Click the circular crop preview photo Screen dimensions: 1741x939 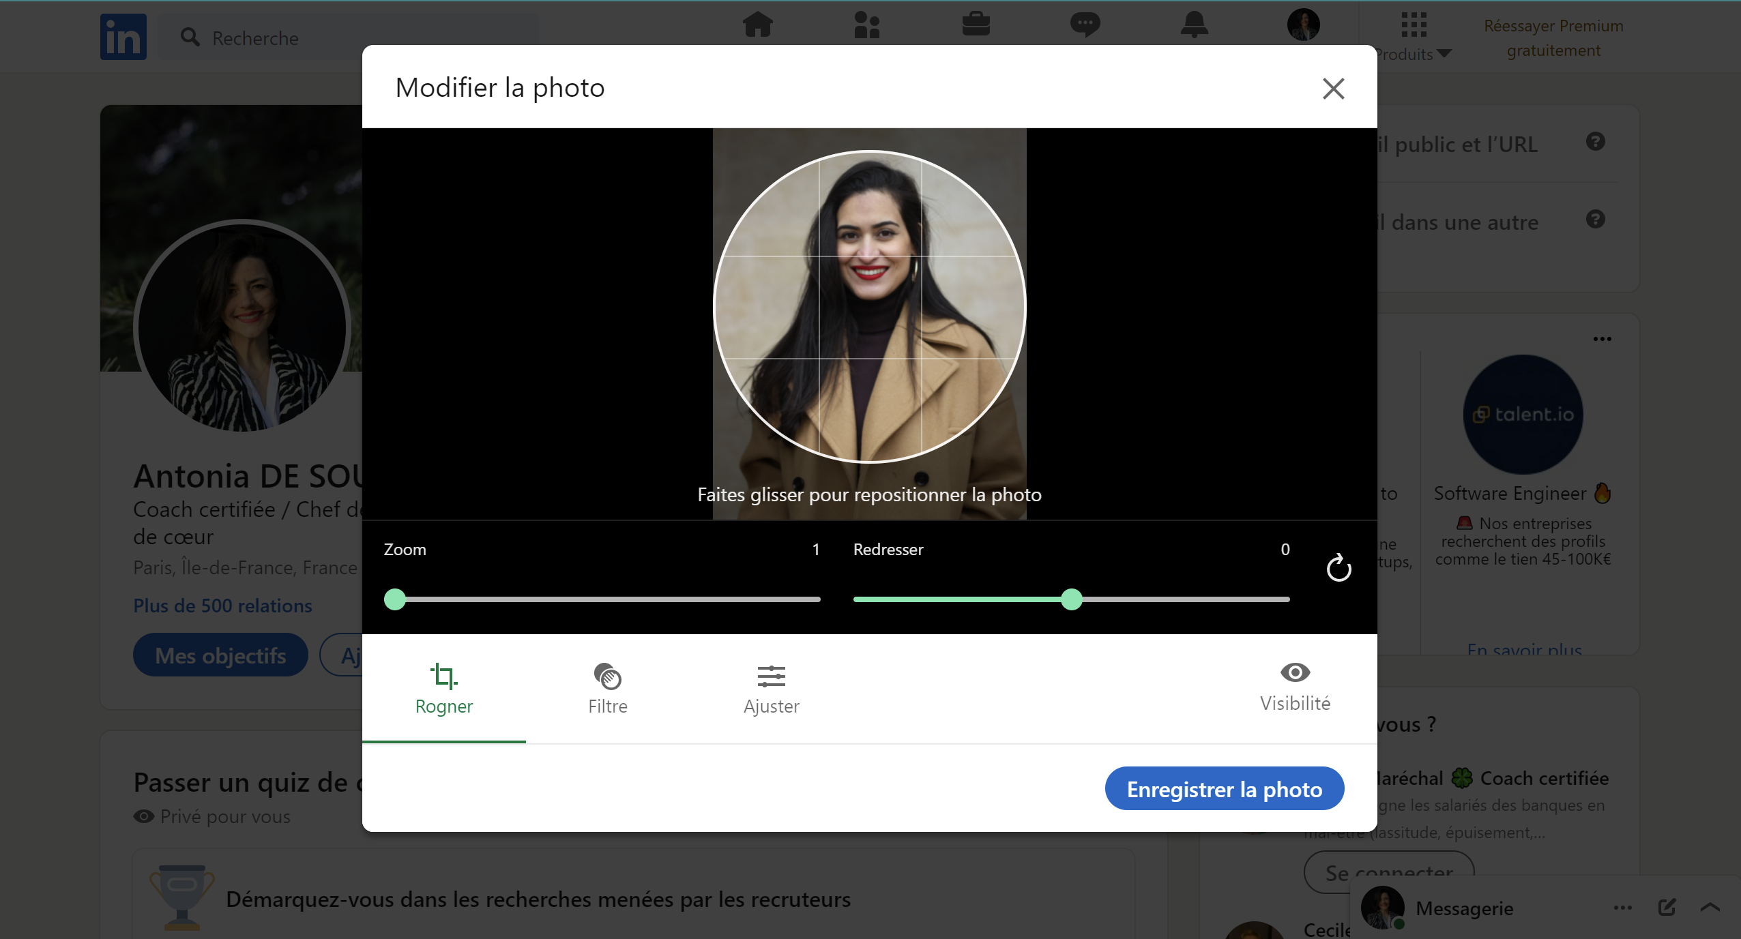[869, 306]
